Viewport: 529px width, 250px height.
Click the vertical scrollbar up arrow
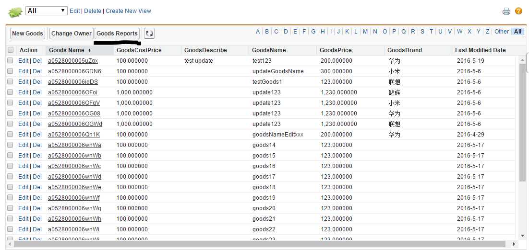523,60
